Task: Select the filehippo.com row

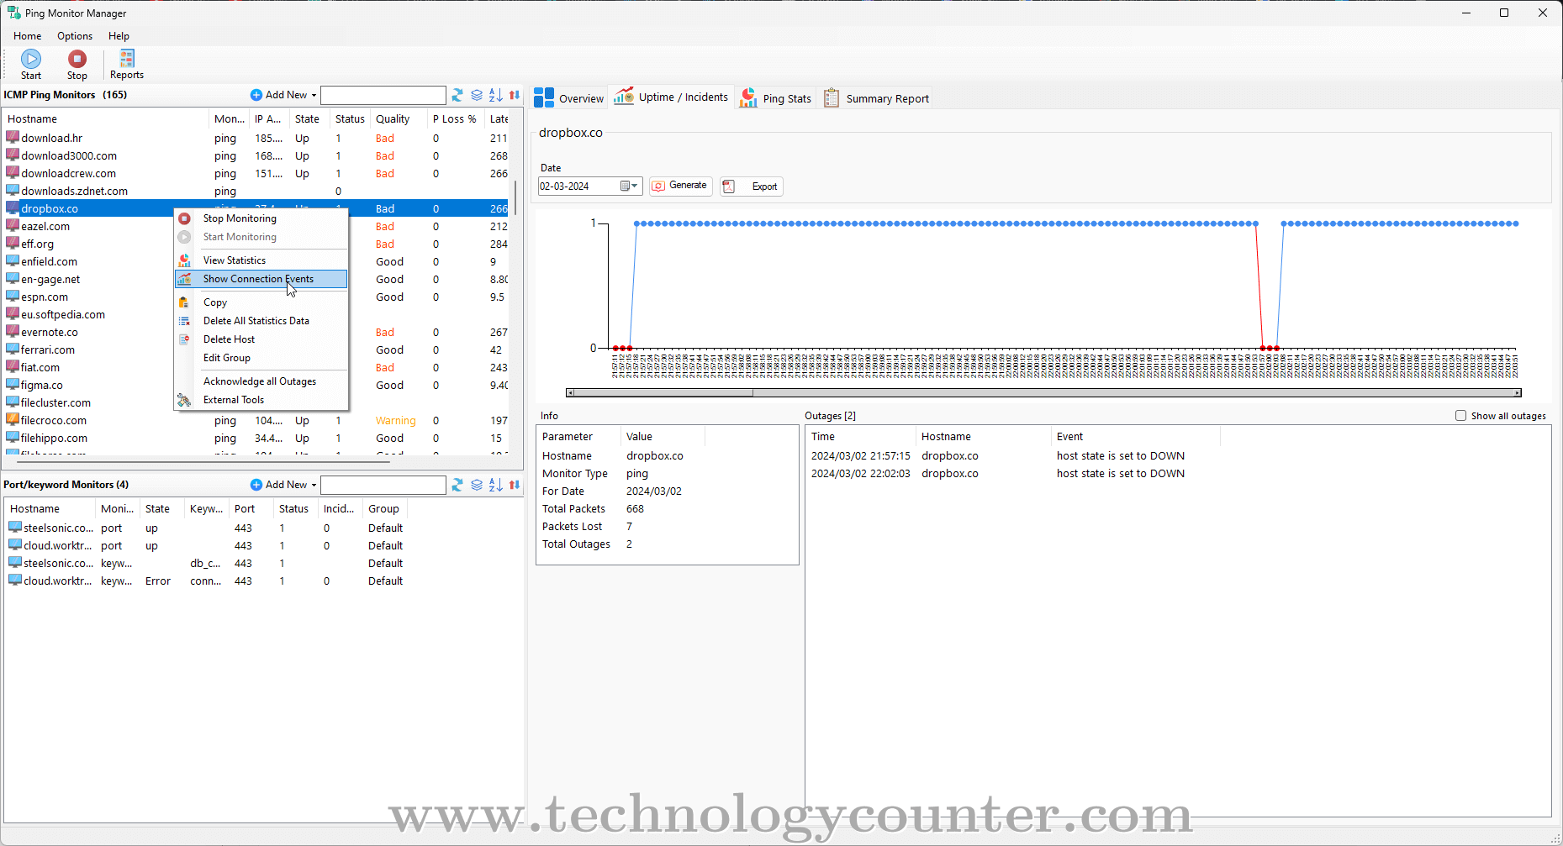Action: pos(256,438)
